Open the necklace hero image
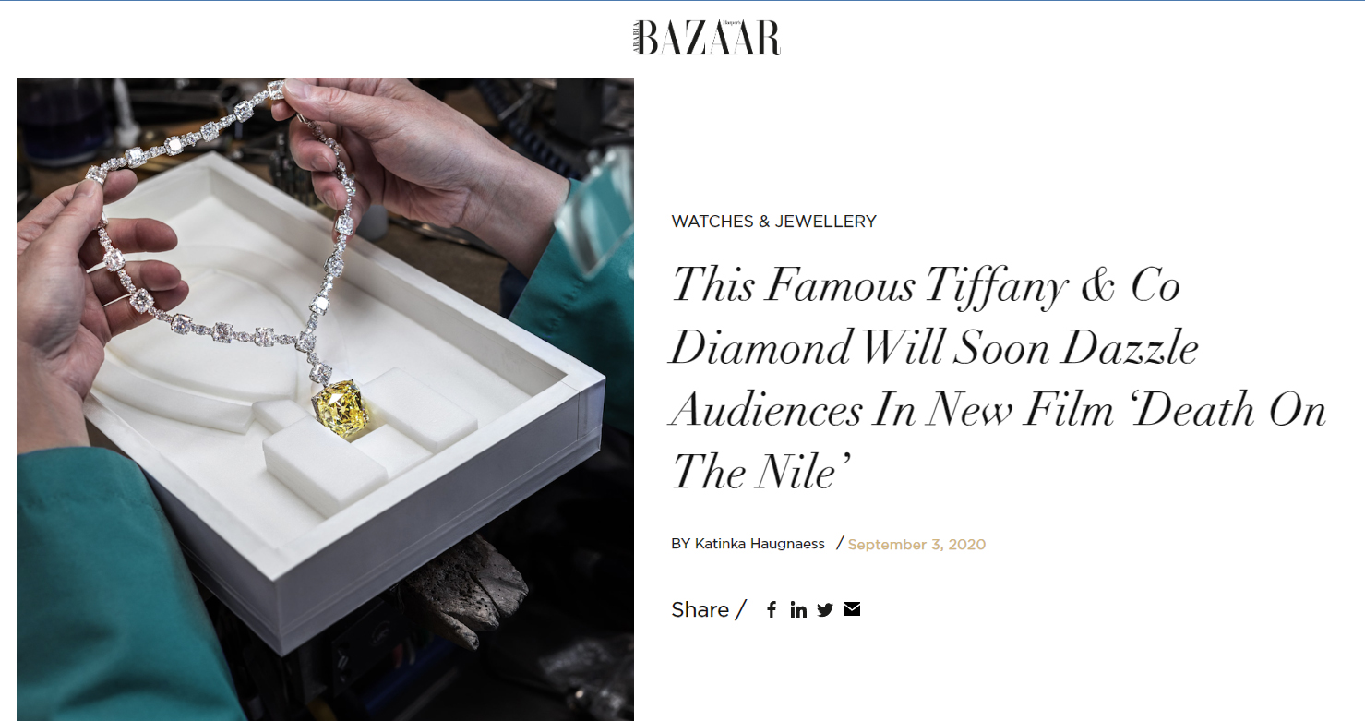Screen dimensions: 1365x721 325,400
